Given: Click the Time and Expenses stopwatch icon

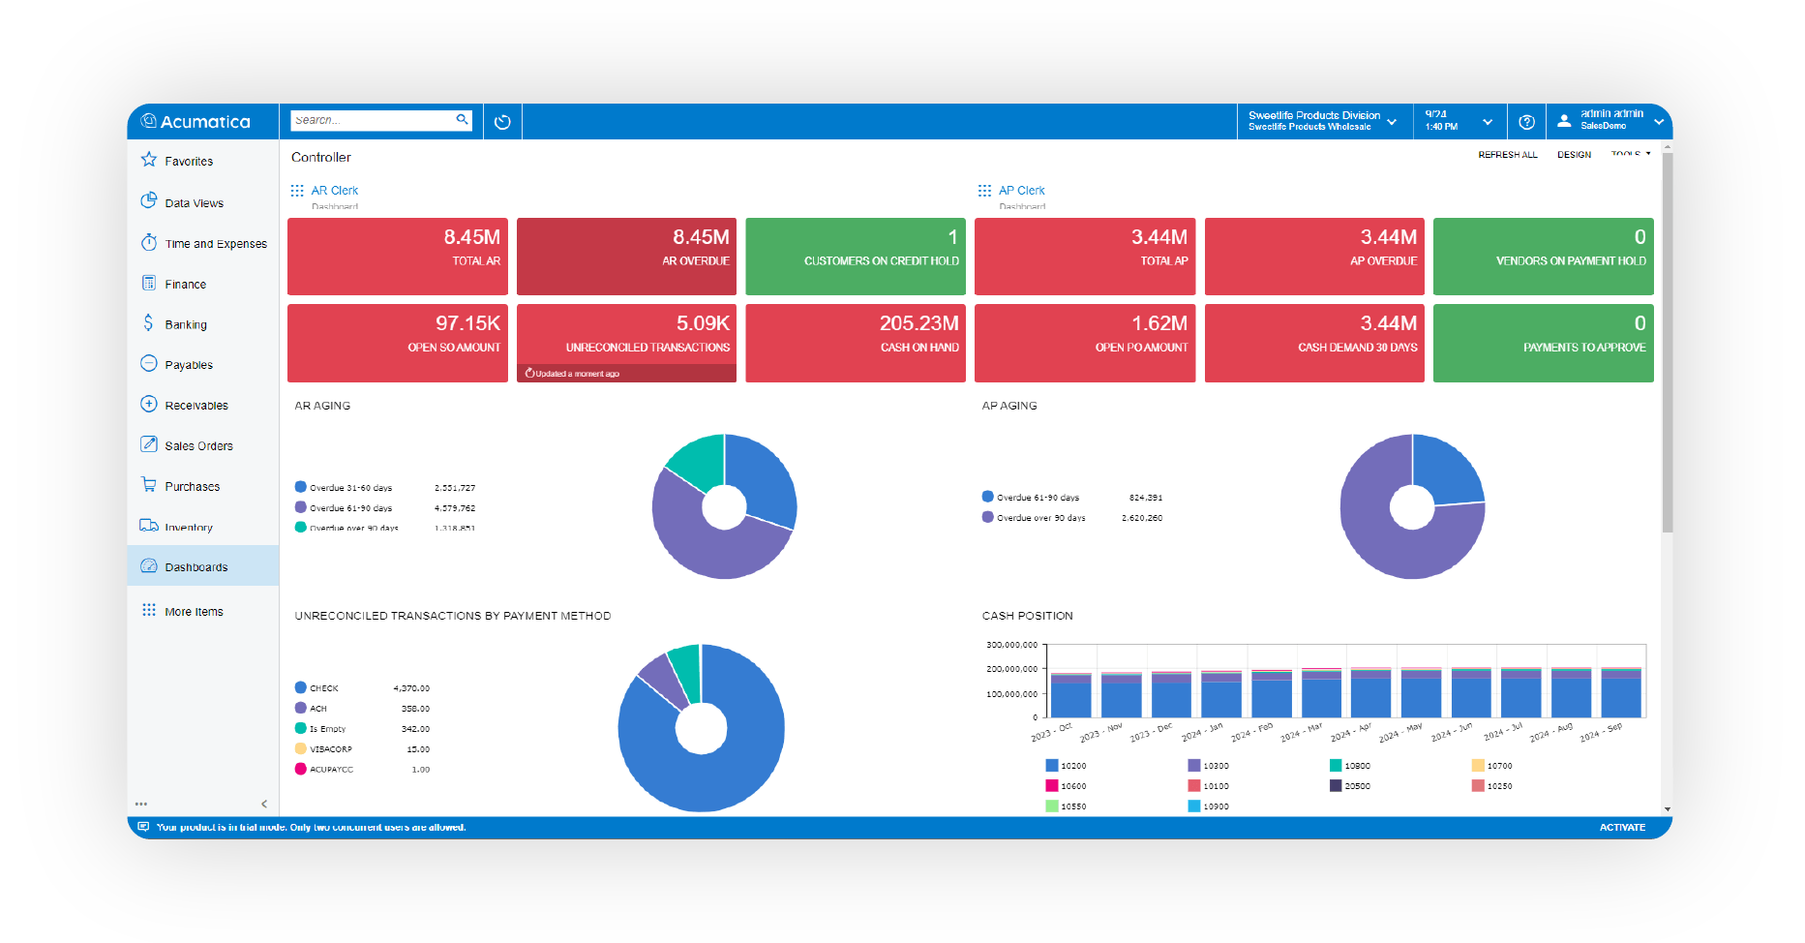Looking at the screenshot, I should [149, 242].
